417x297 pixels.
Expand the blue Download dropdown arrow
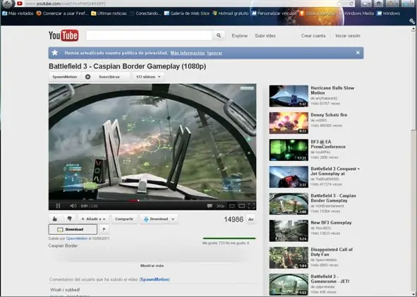(x=173, y=219)
